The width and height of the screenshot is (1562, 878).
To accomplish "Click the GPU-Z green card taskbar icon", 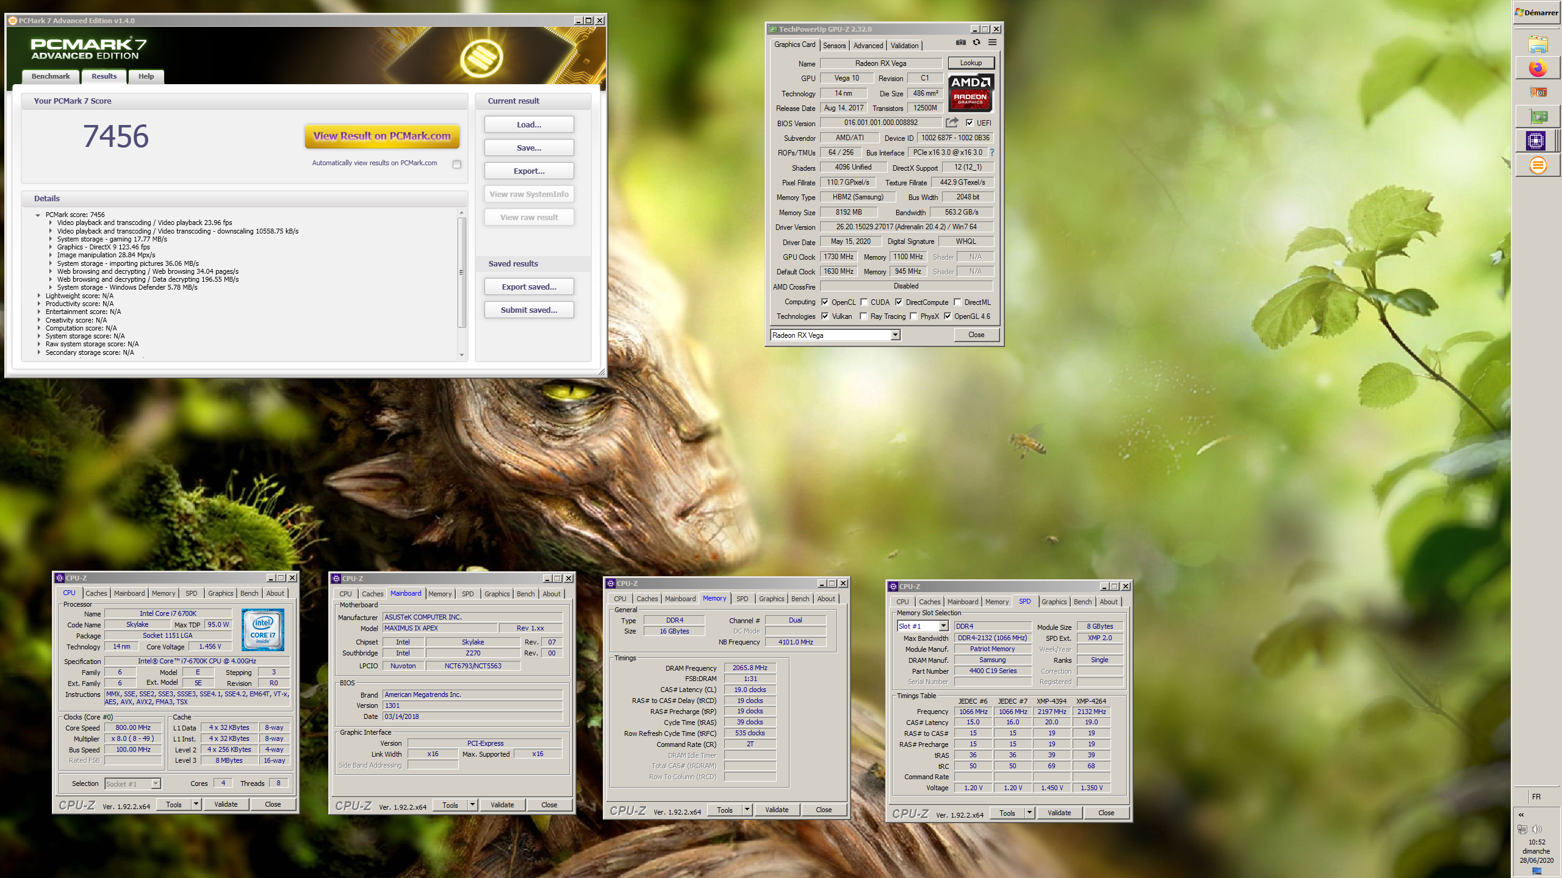I will 1538,116.
